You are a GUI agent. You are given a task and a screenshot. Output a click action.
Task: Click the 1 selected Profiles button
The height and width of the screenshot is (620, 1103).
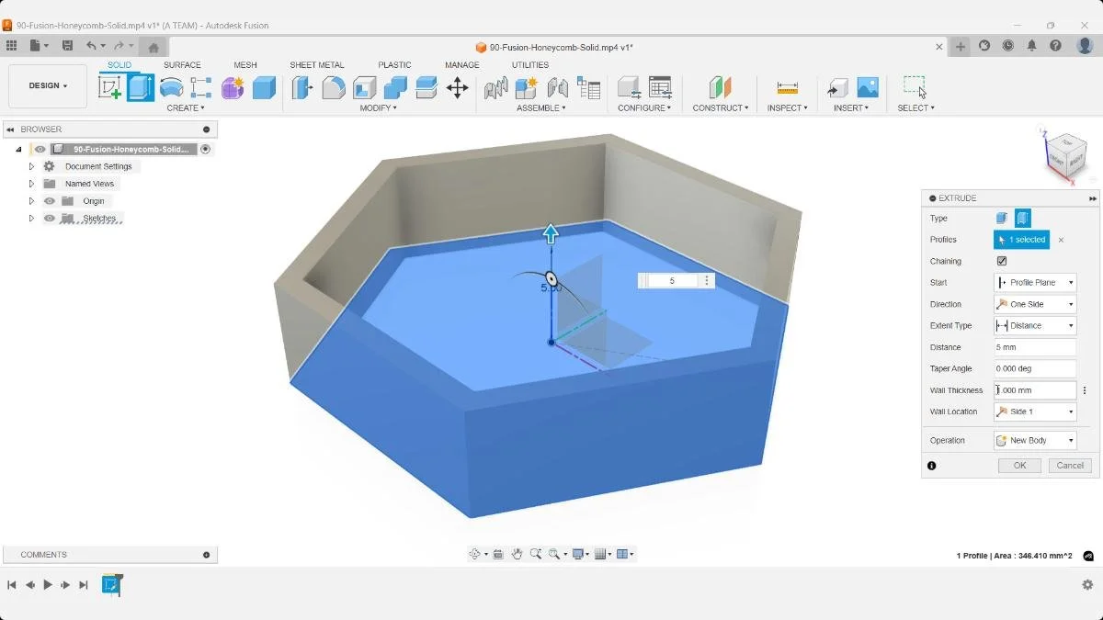click(1021, 240)
